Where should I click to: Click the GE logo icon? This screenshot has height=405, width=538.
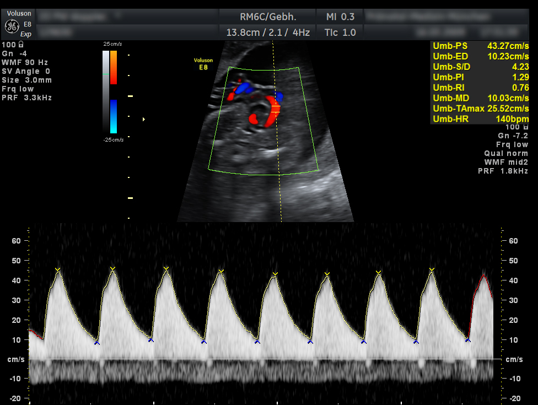[x=11, y=25]
